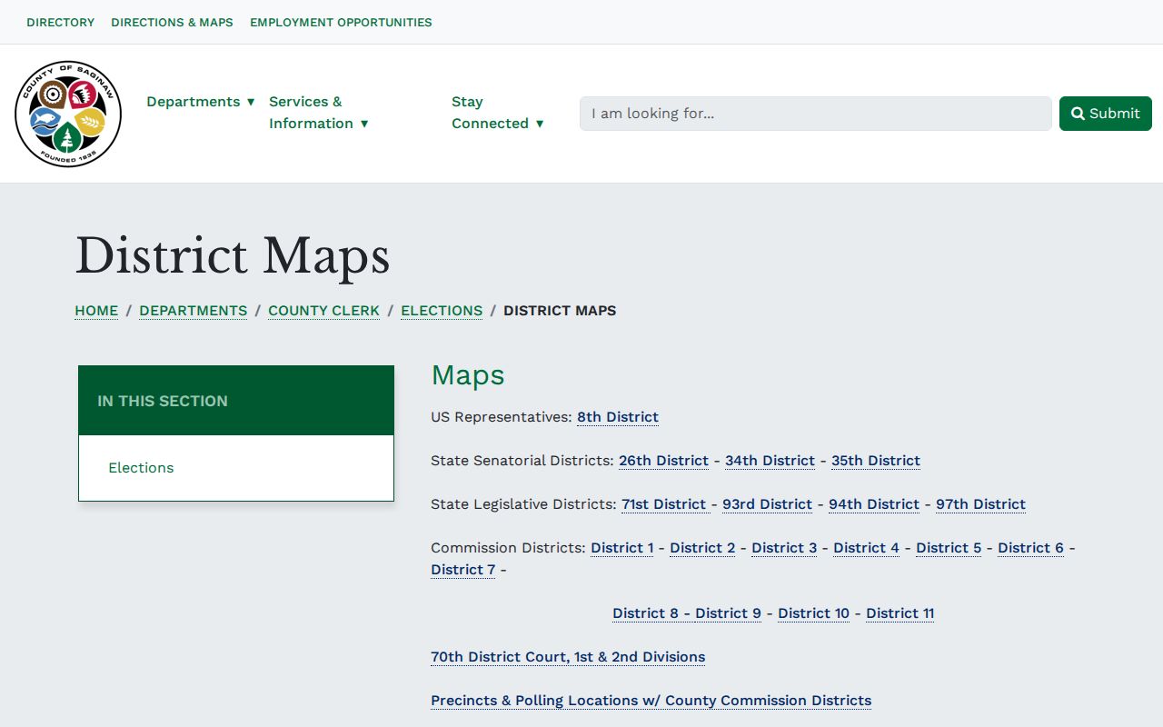Open the Directory link
The width and height of the screenshot is (1163, 727).
tap(61, 22)
